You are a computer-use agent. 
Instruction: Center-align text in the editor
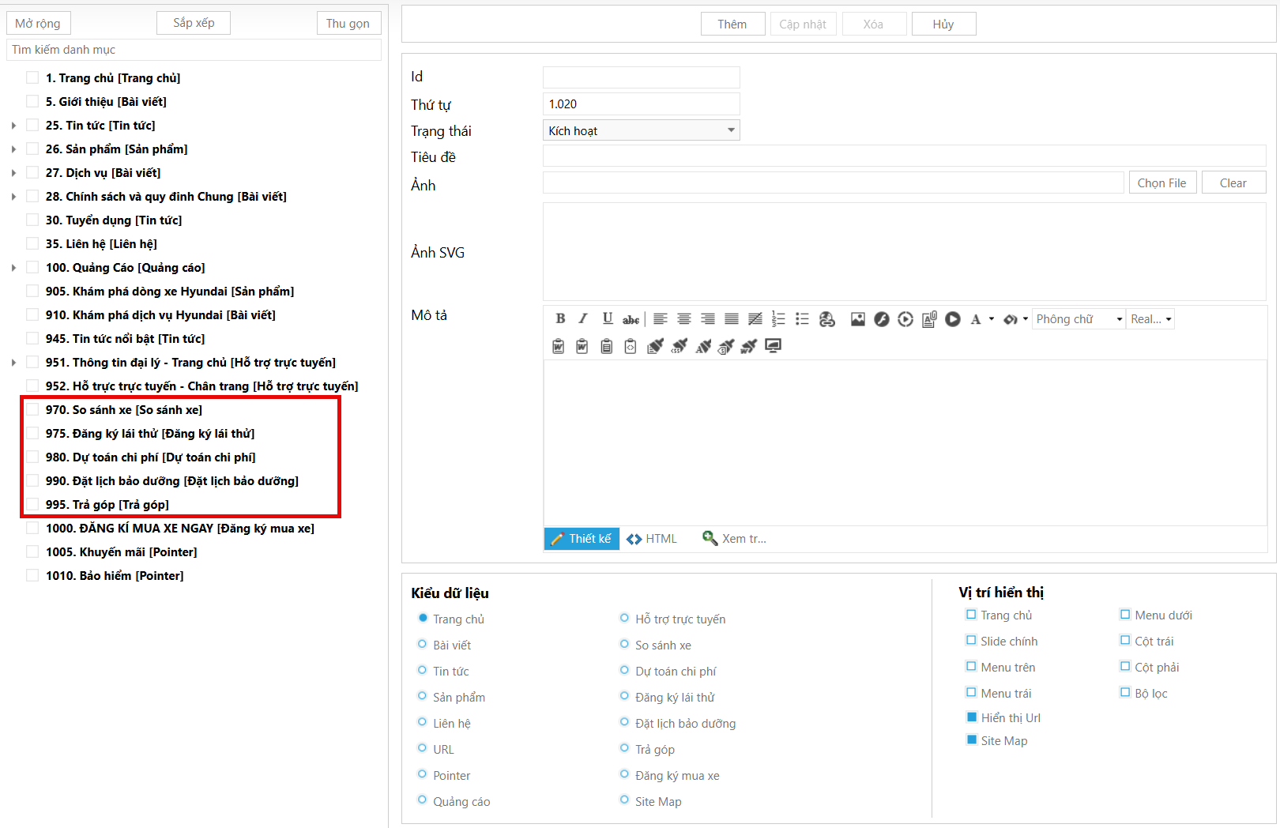pyautogui.click(x=684, y=319)
